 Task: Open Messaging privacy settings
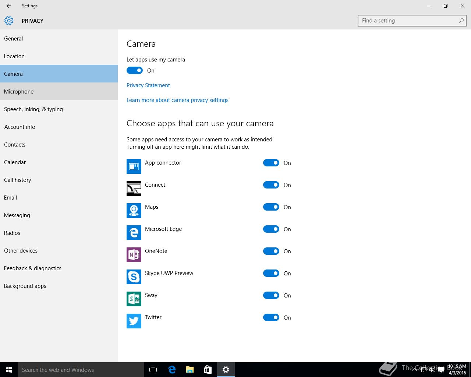pos(59,215)
